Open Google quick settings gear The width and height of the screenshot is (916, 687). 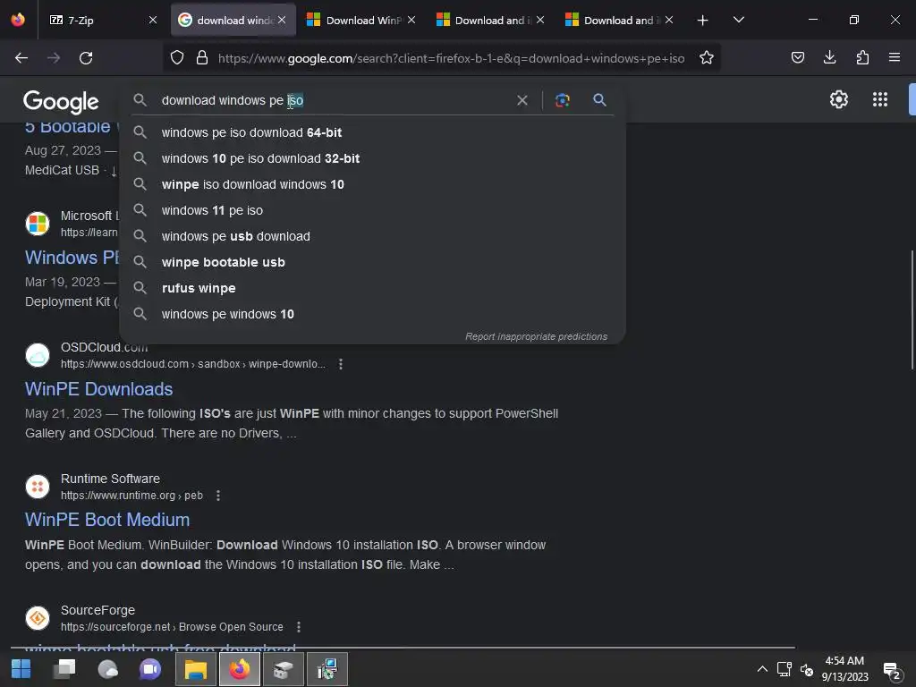click(839, 99)
